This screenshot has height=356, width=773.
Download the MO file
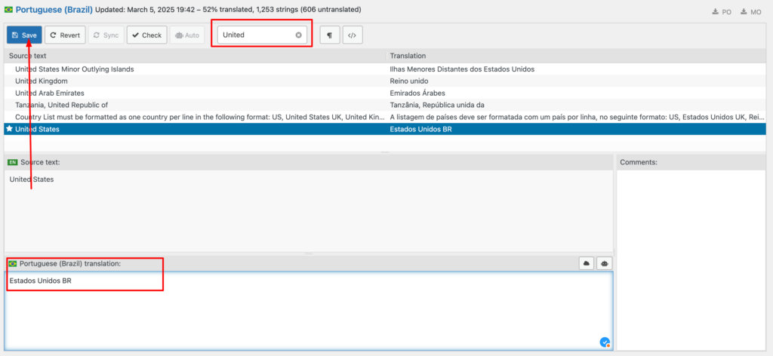[x=751, y=12]
